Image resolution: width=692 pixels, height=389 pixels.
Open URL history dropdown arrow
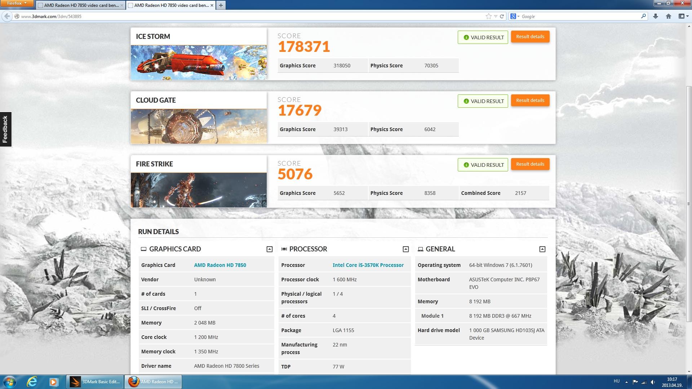pyautogui.click(x=496, y=16)
